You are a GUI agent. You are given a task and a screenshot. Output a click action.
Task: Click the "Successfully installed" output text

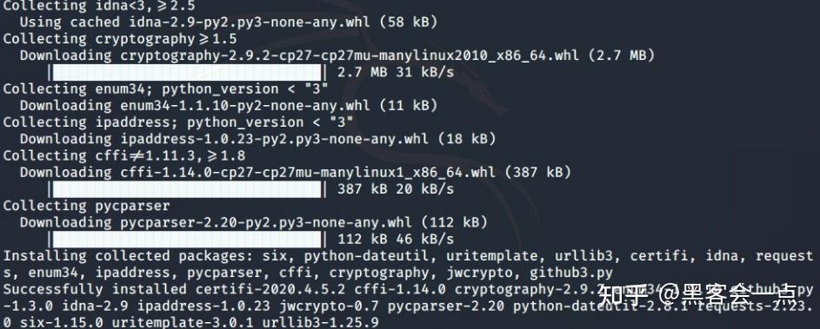[95, 289]
